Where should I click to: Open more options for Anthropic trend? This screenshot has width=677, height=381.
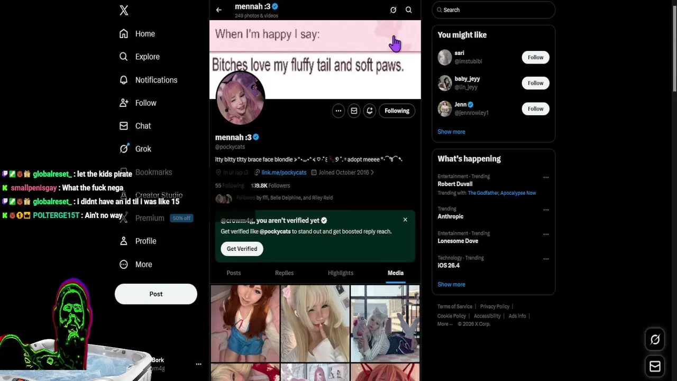pyautogui.click(x=546, y=210)
